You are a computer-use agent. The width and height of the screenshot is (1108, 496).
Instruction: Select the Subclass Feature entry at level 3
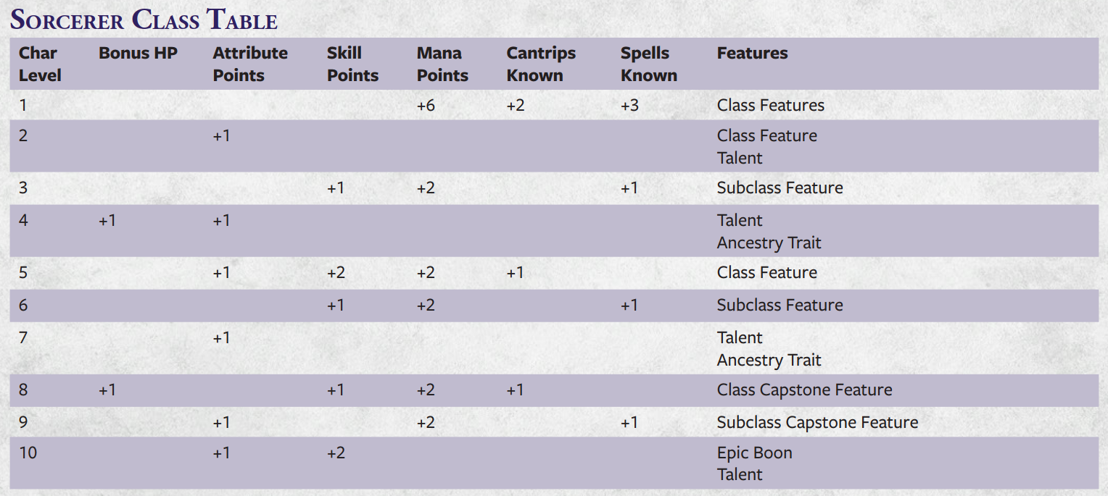click(780, 188)
